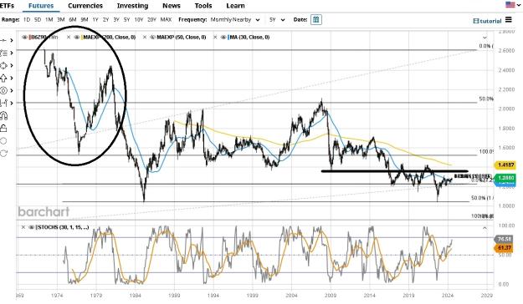This screenshot has width=523, height=304.
Task: Set chart range to 3M
Action: click(x=61, y=20)
